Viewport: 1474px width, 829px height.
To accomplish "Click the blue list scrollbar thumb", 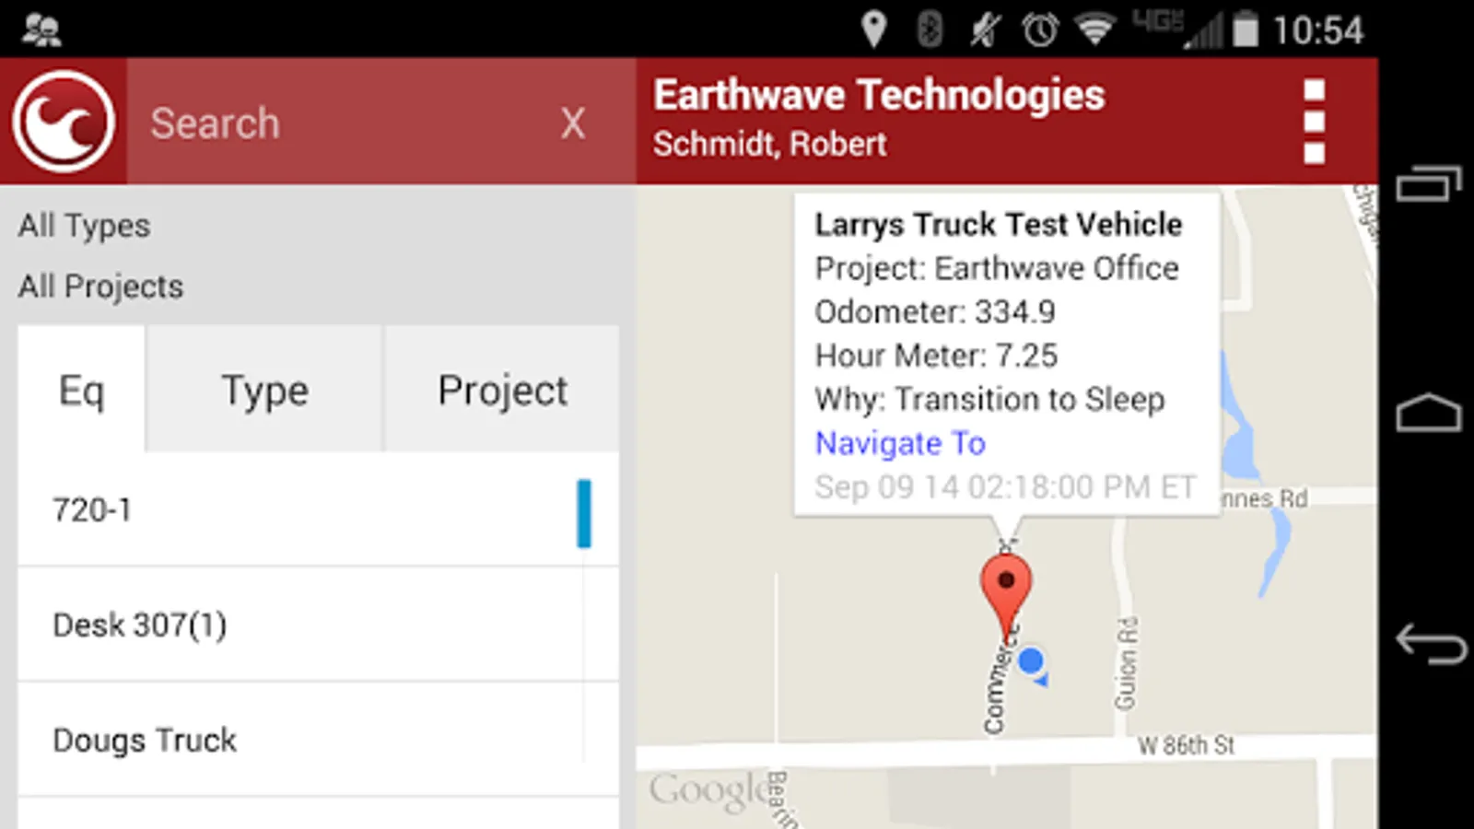I will coord(584,513).
